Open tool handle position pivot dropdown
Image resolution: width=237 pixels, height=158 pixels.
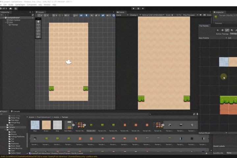(x=40, y=15)
